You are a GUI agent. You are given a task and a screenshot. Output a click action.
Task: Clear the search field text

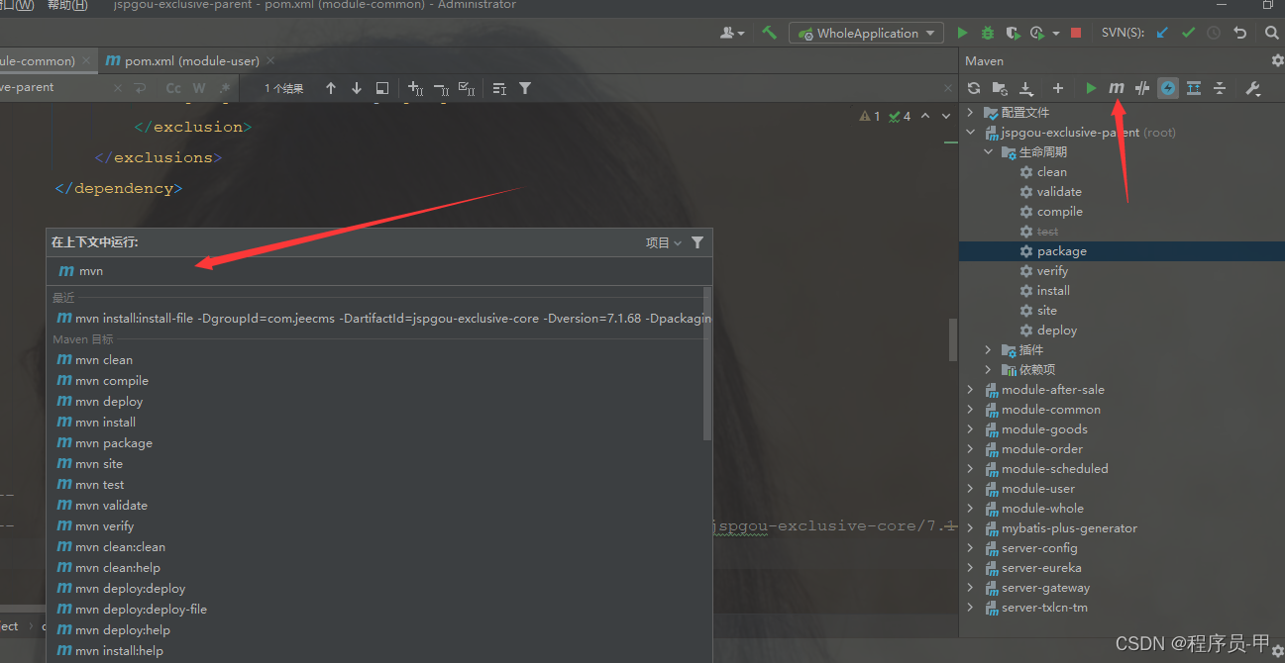point(119,88)
